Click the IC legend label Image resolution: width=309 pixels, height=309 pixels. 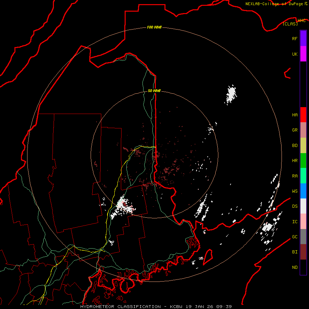(x=295, y=222)
